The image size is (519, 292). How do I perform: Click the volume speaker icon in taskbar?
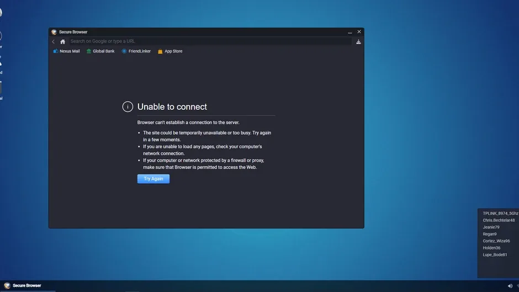[x=510, y=286]
